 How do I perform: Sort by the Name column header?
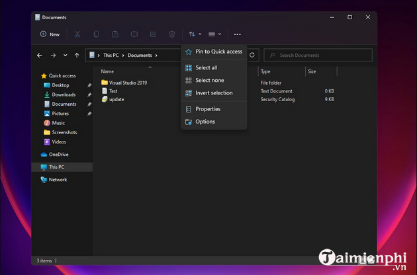pos(107,71)
